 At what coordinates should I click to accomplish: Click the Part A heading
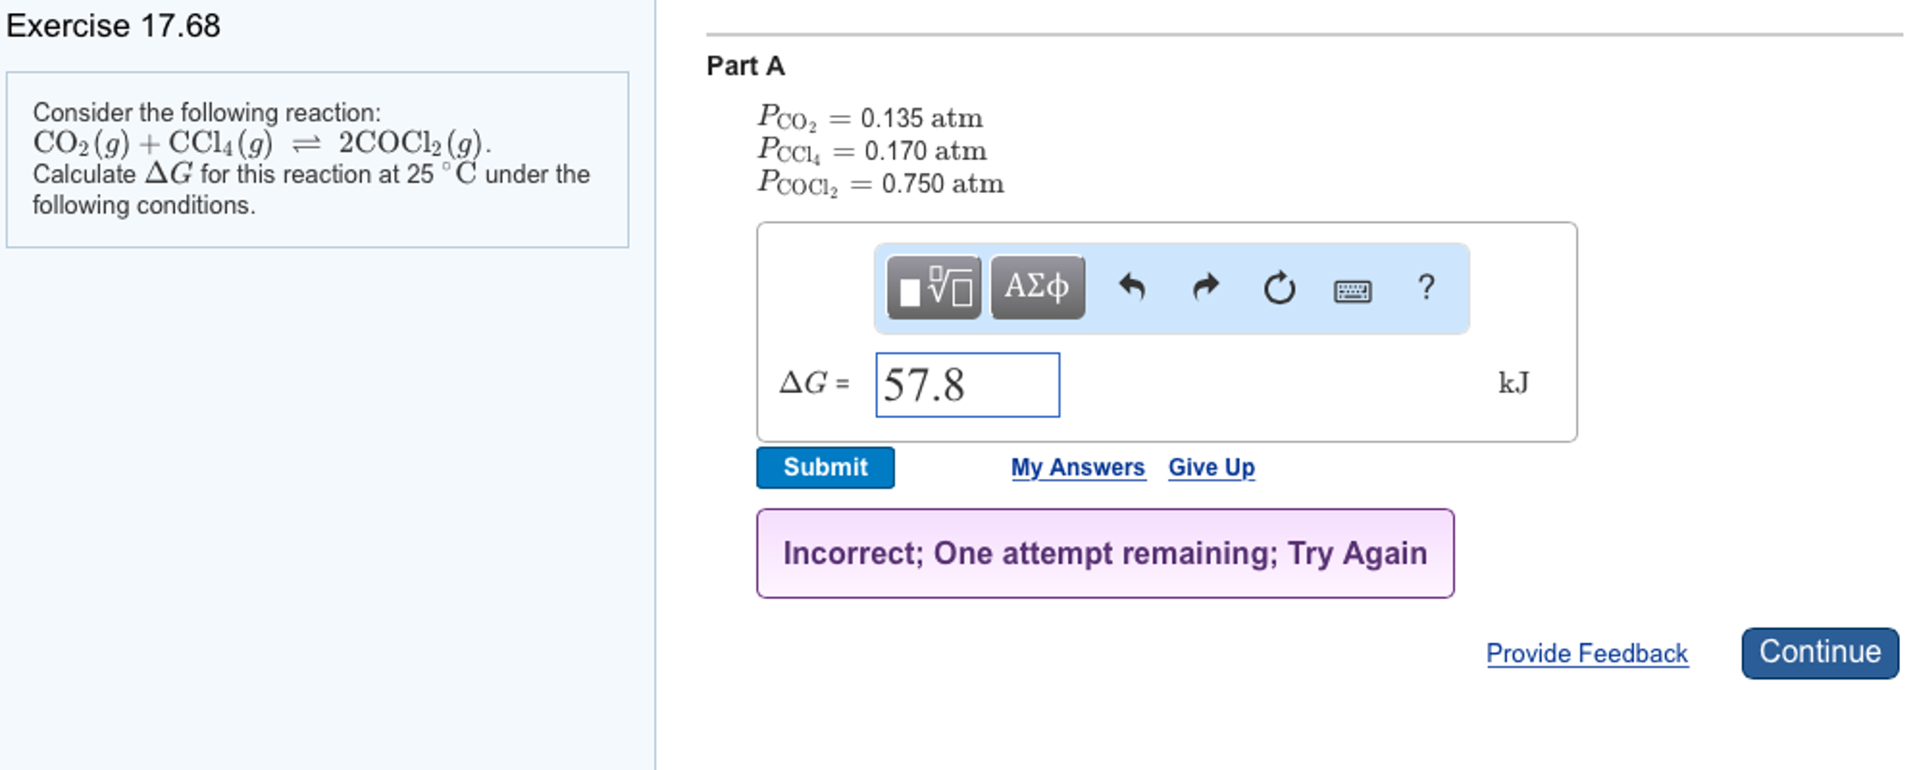coord(744,65)
